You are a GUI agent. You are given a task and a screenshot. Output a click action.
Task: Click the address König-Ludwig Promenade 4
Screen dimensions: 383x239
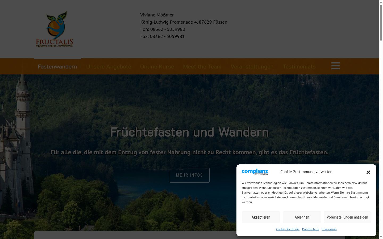(x=169, y=22)
